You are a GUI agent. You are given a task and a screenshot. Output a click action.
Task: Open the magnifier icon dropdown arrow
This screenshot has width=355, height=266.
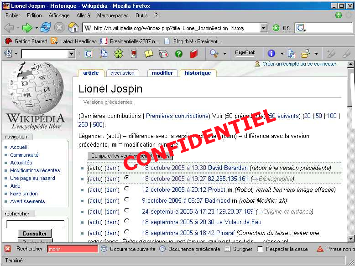pyautogui.click(x=224, y=54)
